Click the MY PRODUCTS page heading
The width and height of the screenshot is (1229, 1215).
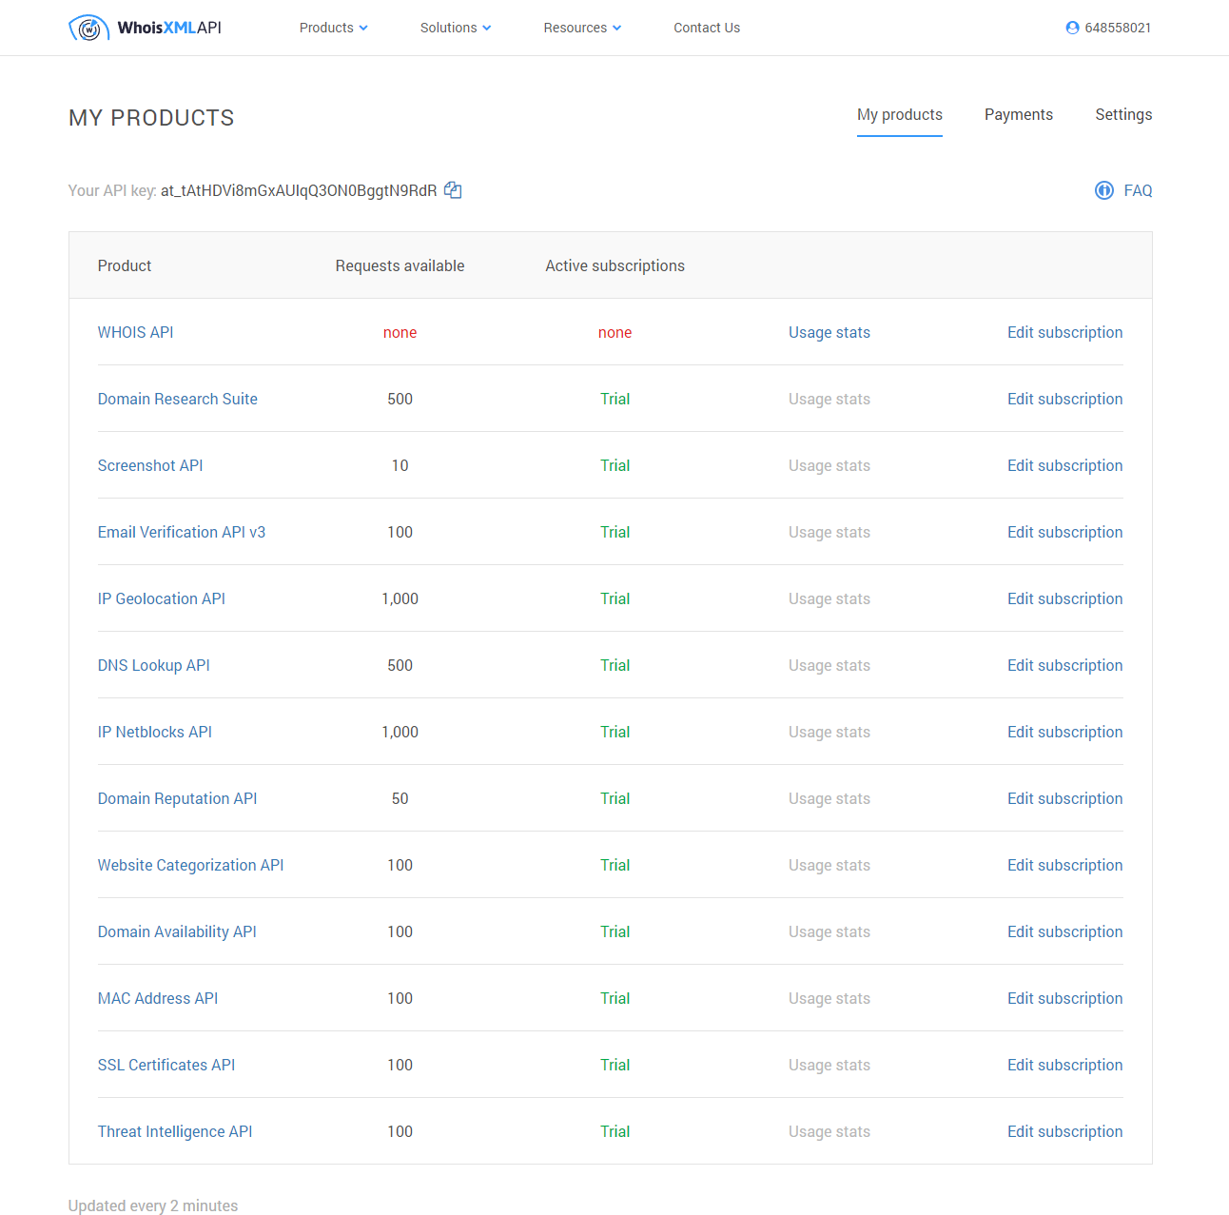(151, 118)
